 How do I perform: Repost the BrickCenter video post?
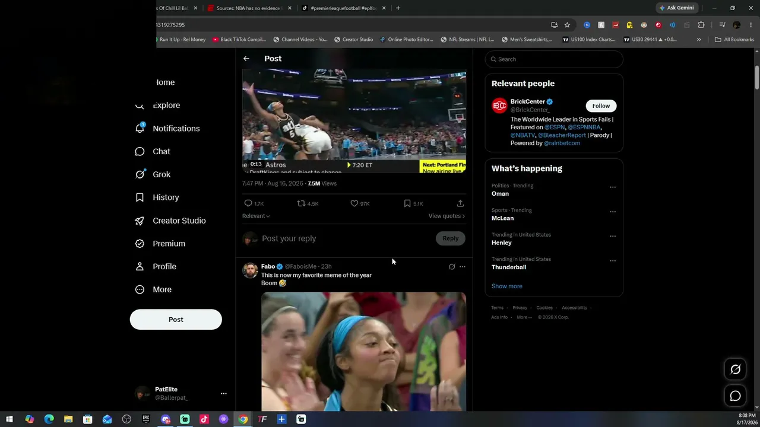click(308, 203)
